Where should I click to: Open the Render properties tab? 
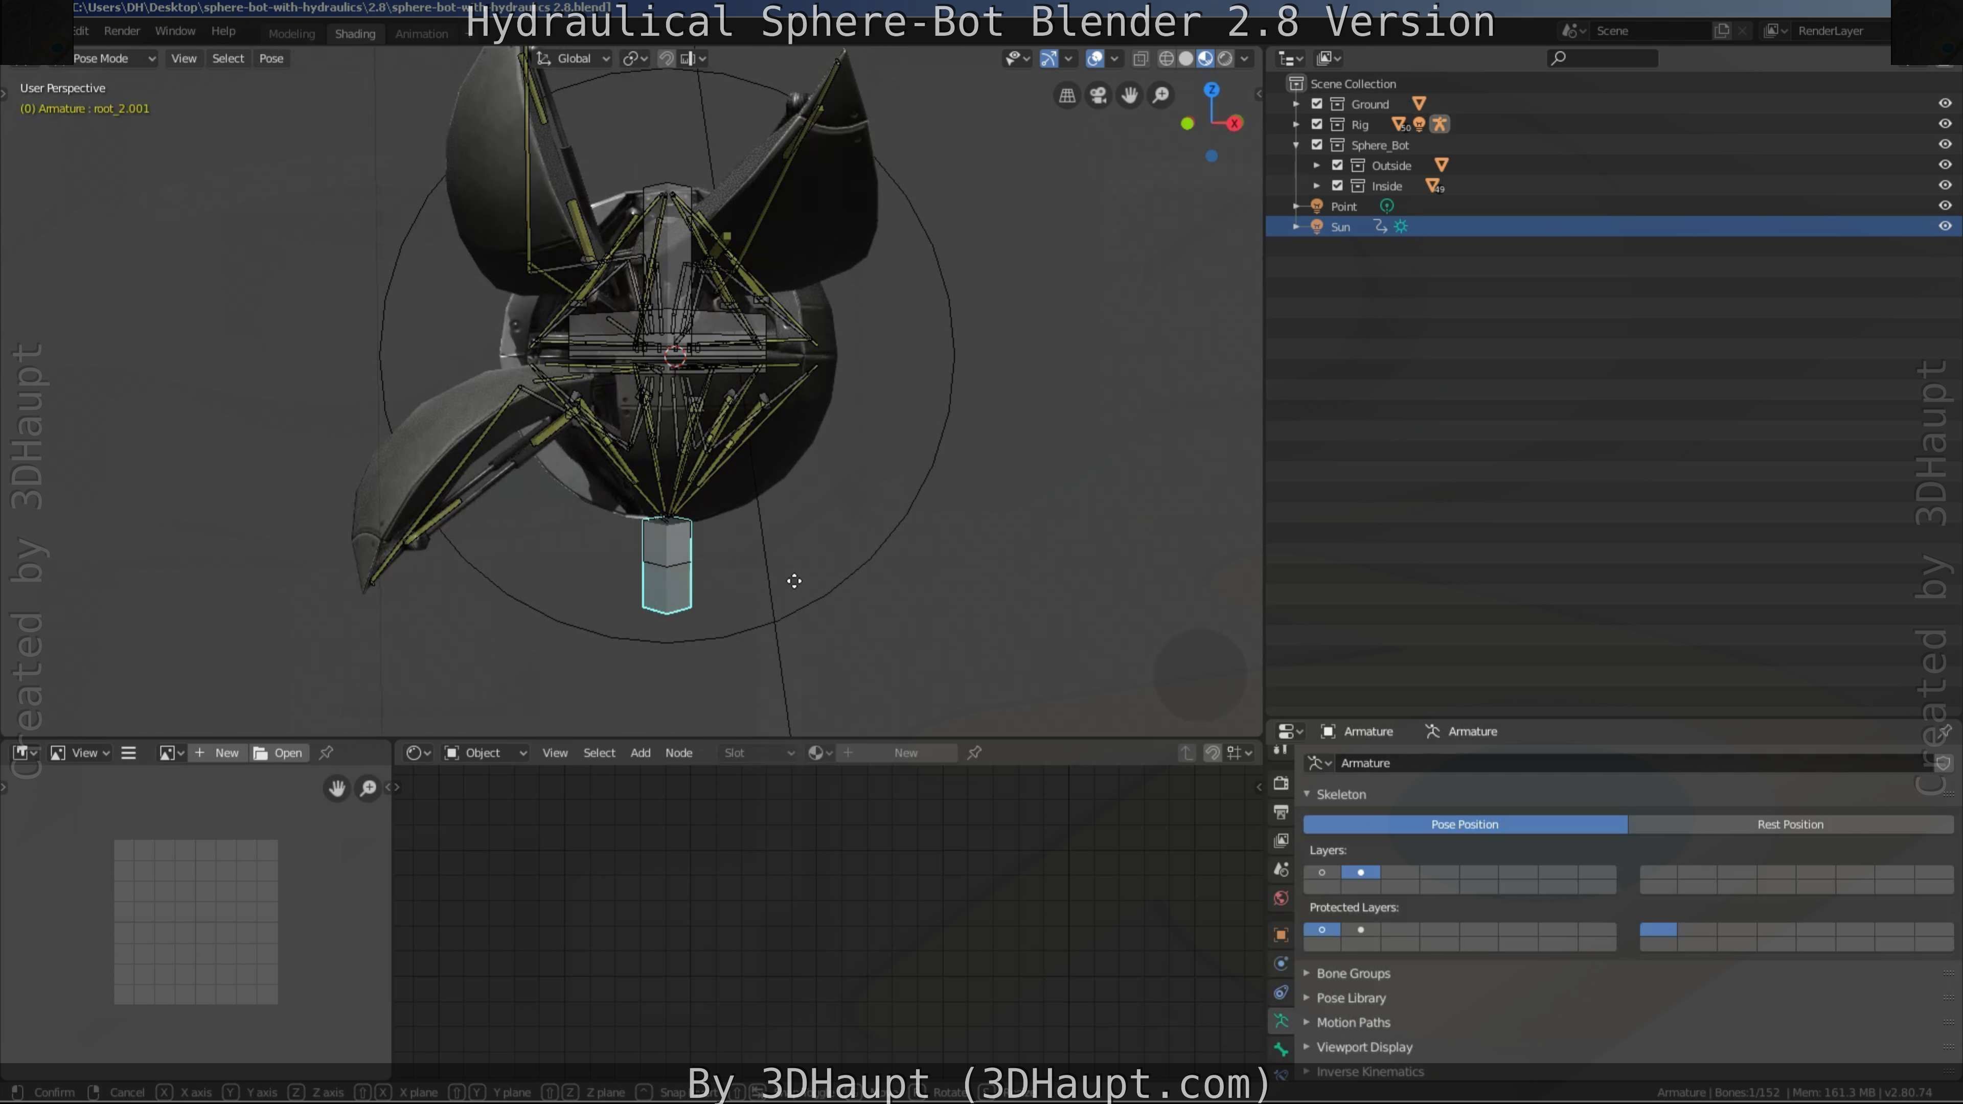tap(1281, 783)
